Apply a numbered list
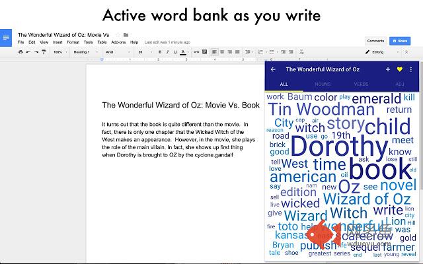423x264 pixels. tap(260, 51)
